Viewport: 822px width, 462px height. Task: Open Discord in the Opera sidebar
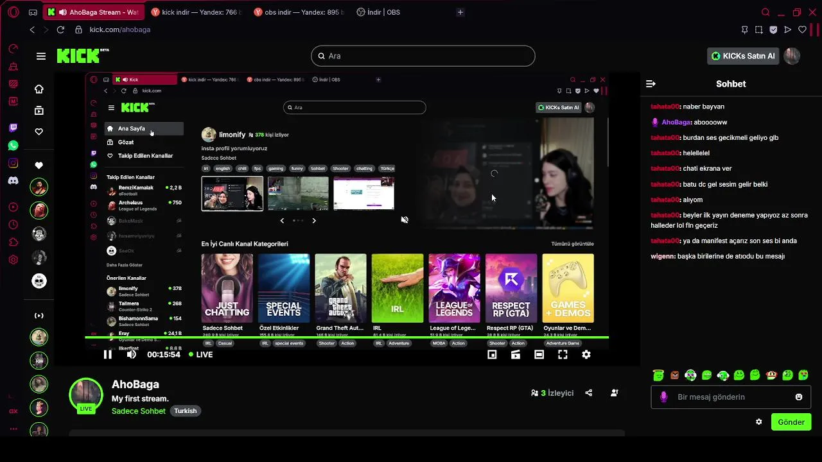pos(13,181)
